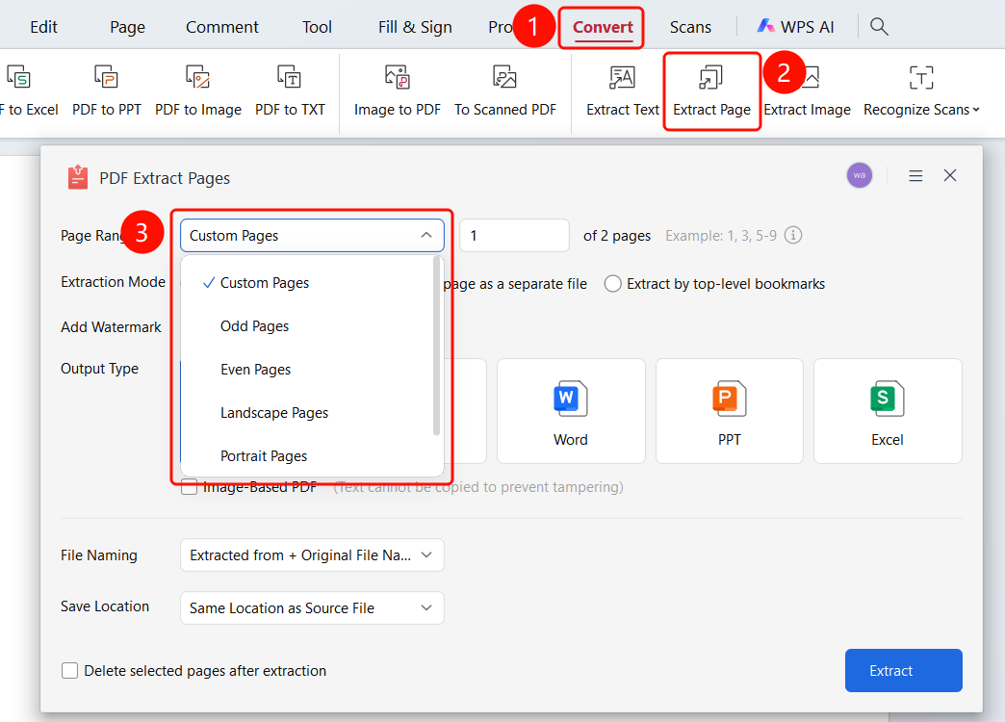The image size is (1005, 722).
Task: Click the PDF to TXT tool icon
Action: pyautogui.click(x=290, y=77)
